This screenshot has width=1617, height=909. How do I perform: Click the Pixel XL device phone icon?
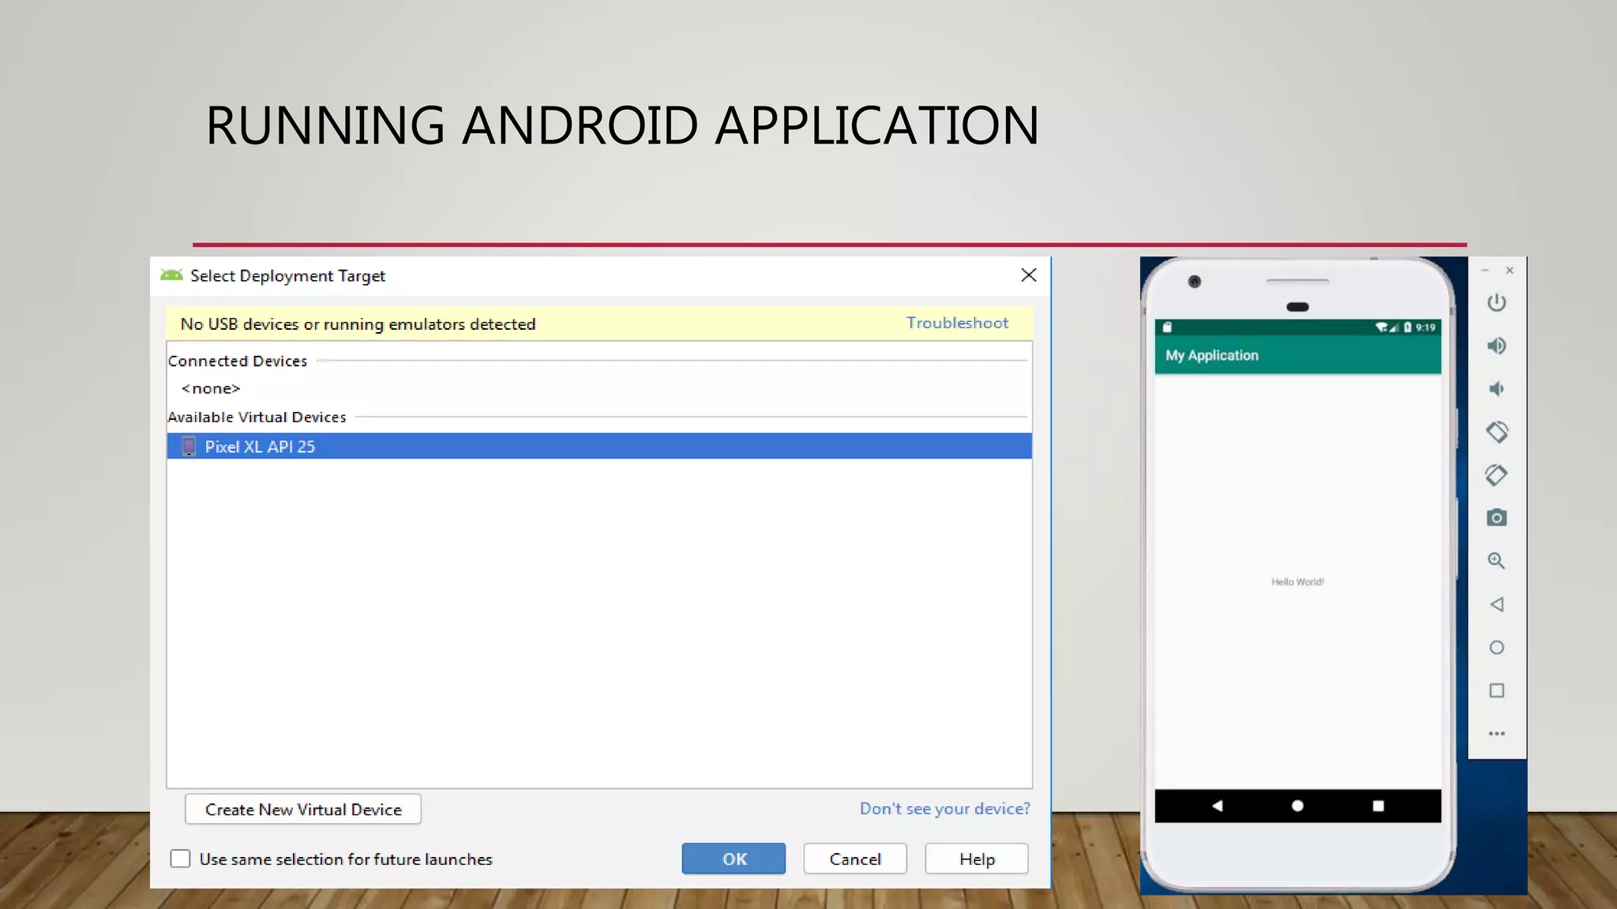[189, 446]
